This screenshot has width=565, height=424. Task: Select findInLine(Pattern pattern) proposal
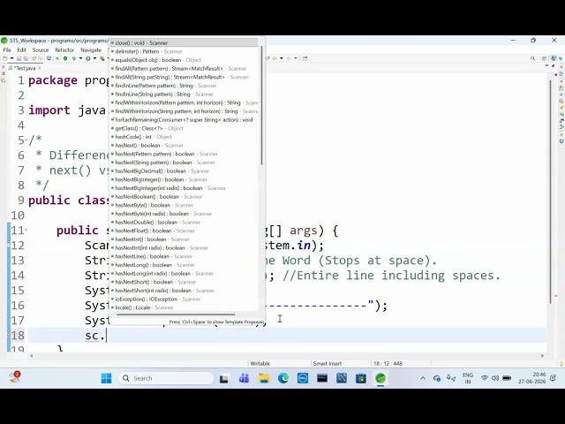click(x=184, y=86)
